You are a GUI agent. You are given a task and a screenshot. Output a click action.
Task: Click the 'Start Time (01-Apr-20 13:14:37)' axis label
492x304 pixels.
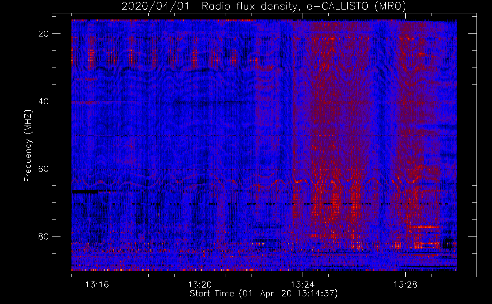pyautogui.click(x=264, y=294)
